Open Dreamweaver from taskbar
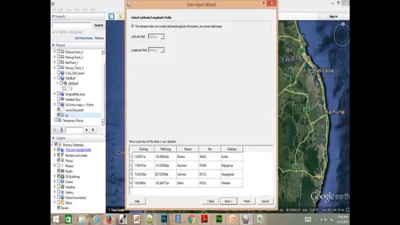Image resolution: width=400 pixels, height=225 pixels. [x=219, y=219]
